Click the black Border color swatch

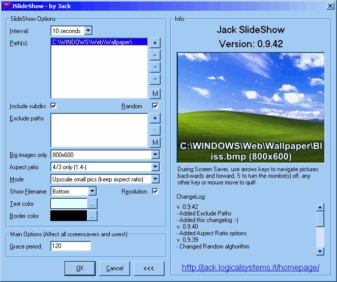69,215
